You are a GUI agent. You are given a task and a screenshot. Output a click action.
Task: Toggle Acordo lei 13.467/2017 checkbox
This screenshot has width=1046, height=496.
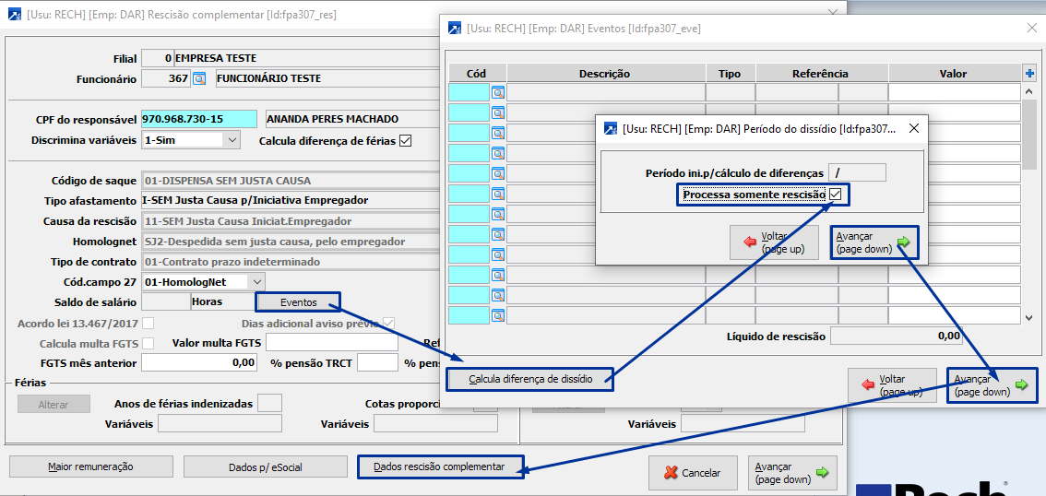[149, 323]
